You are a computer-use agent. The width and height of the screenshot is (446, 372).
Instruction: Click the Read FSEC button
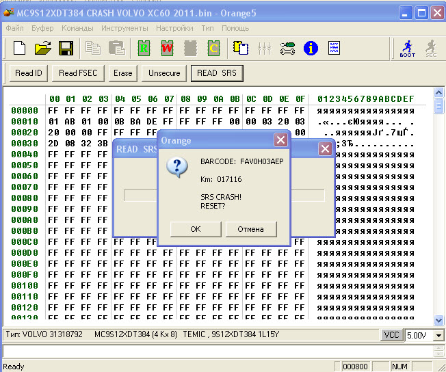pos(78,73)
